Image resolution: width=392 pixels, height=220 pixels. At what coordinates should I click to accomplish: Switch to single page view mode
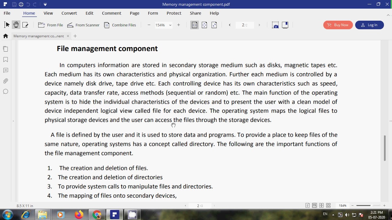(x=307, y=206)
